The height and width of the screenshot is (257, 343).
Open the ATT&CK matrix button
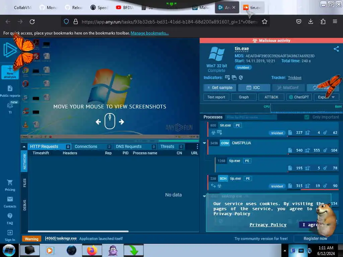271,97
